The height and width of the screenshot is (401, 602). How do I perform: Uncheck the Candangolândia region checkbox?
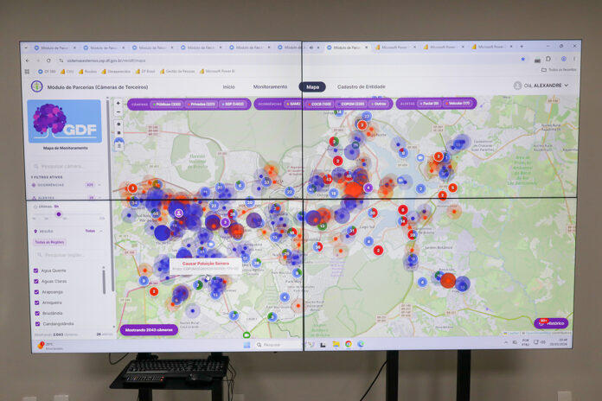pos(38,324)
